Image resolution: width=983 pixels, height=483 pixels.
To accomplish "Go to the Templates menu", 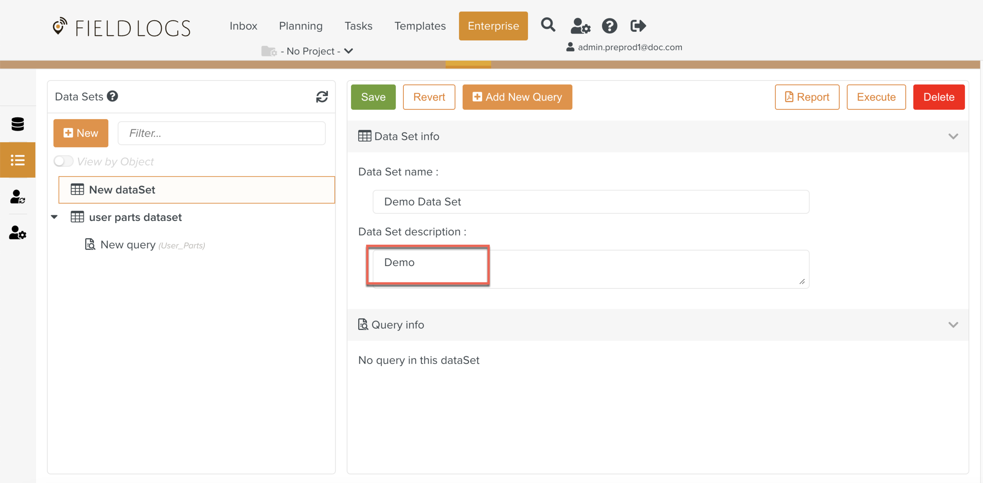I will point(420,26).
